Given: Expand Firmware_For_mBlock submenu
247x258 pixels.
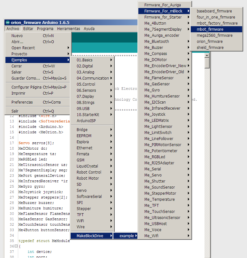Looking at the screenshot, I should (164, 11).
